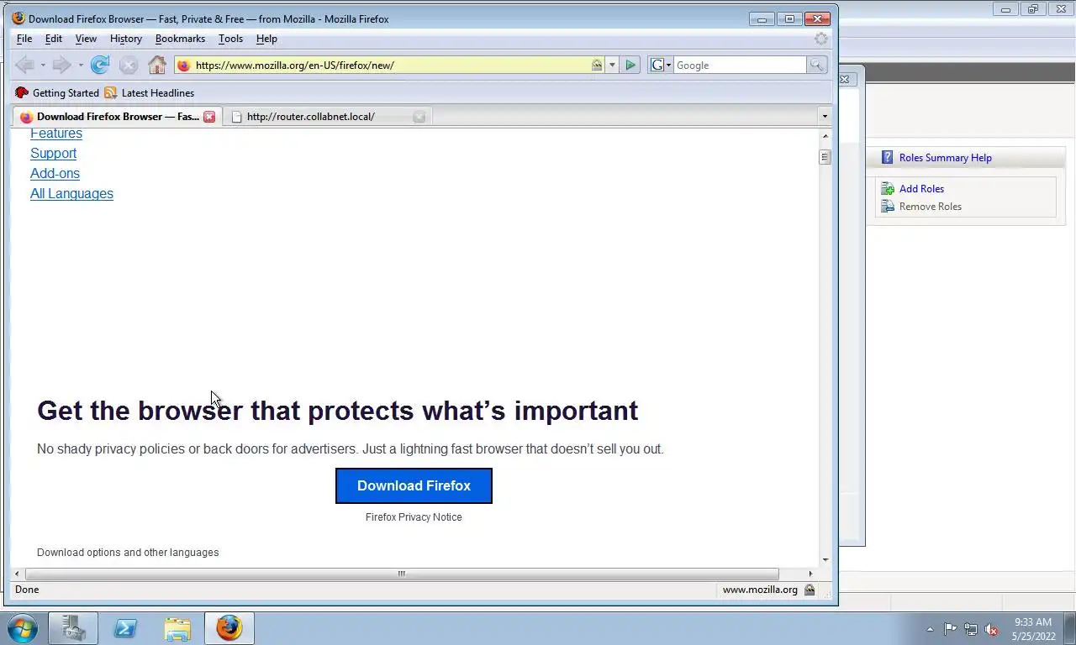This screenshot has width=1076, height=645.
Task: Click the Back navigation arrow
Action: [x=25, y=65]
